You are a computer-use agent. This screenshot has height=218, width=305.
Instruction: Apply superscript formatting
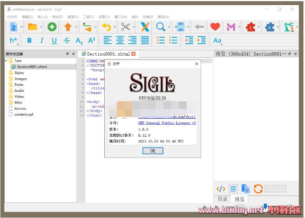92,40
